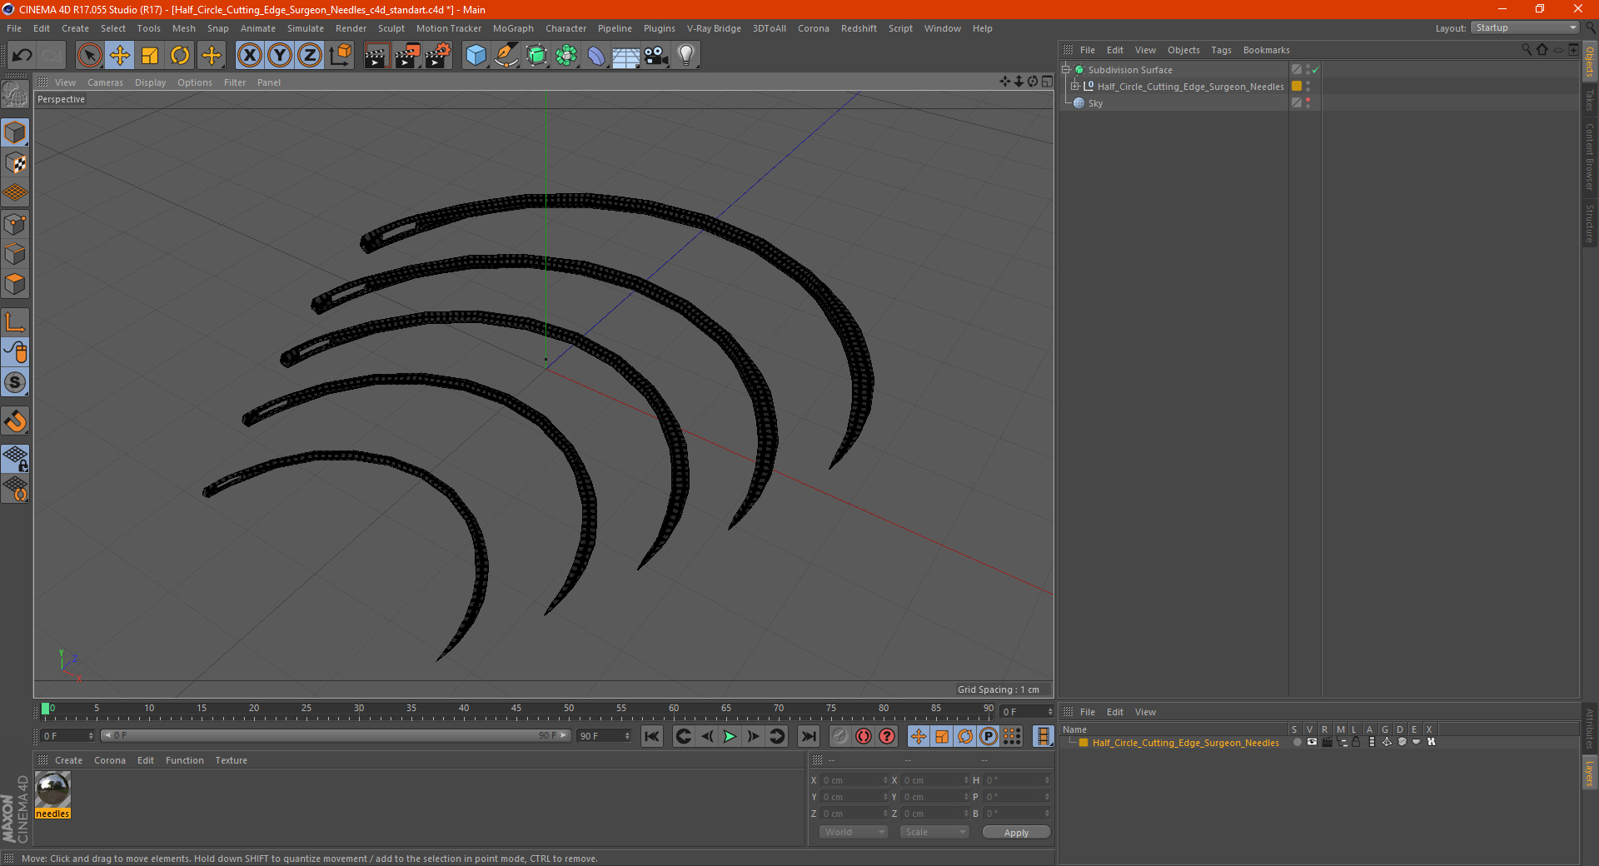Switch to Texture mode
Screen dimensions: 1599x866
[x=15, y=162]
